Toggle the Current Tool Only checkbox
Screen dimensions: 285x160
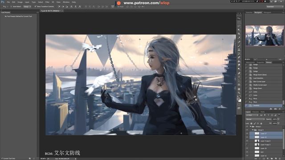click(2, 159)
